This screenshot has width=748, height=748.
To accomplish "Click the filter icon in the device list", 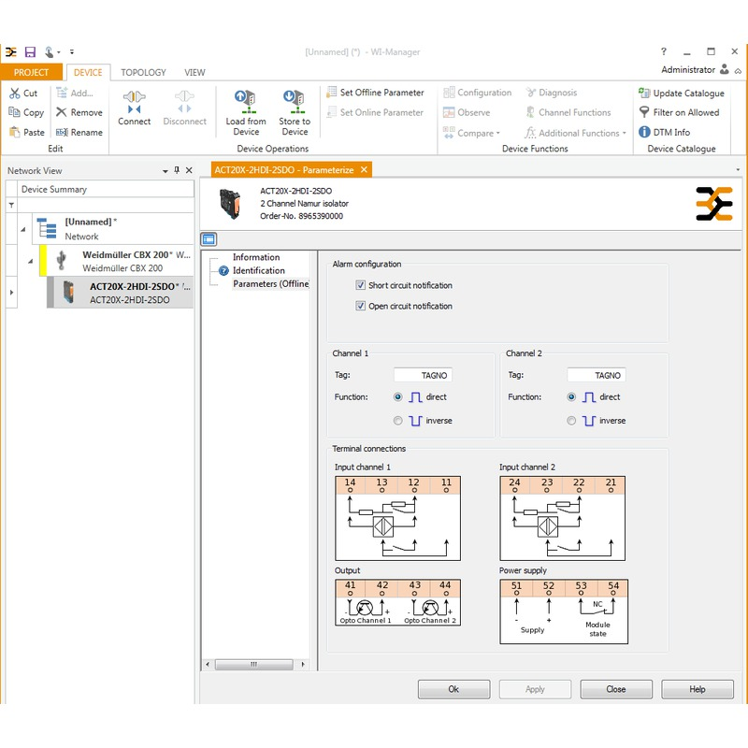I will [11, 205].
